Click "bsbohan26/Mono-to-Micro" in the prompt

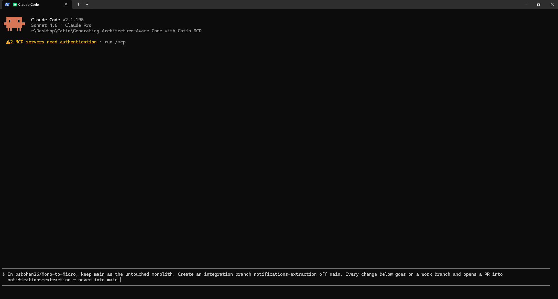[45, 274]
